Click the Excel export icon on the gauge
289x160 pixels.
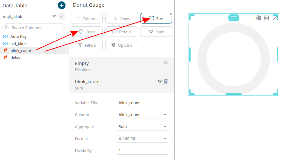coord(258,18)
